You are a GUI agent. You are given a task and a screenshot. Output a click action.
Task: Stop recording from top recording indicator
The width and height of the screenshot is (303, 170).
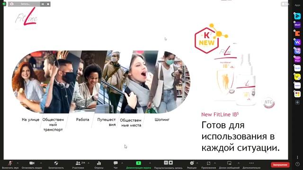pos(48,4)
